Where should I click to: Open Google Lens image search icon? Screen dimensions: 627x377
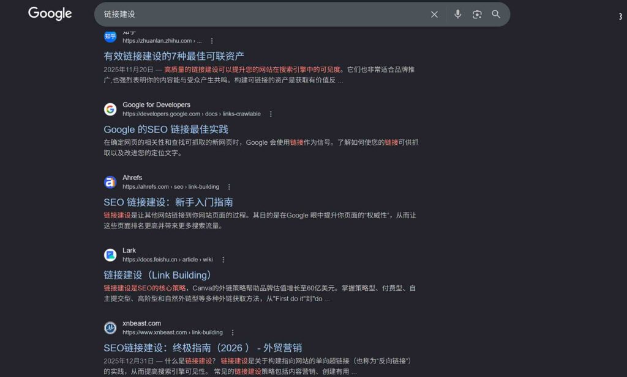tap(477, 15)
